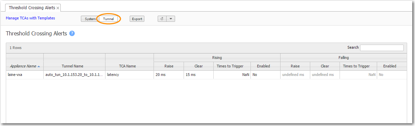Sort by Rising Times to Trigger header
The width and height of the screenshot is (415, 126).
[x=232, y=66]
